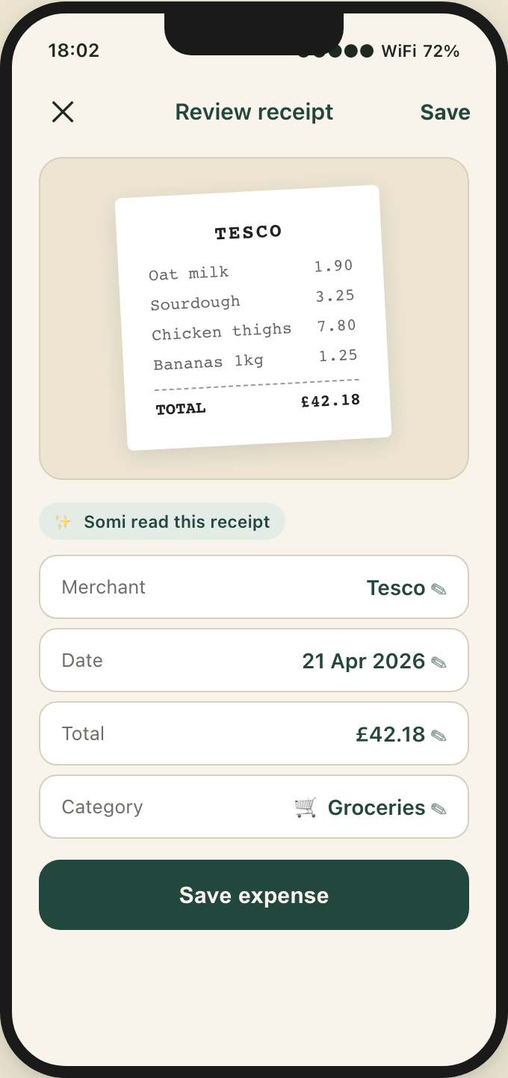Tap the Save link in the top bar
508x1078 pixels.
[x=445, y=111]
